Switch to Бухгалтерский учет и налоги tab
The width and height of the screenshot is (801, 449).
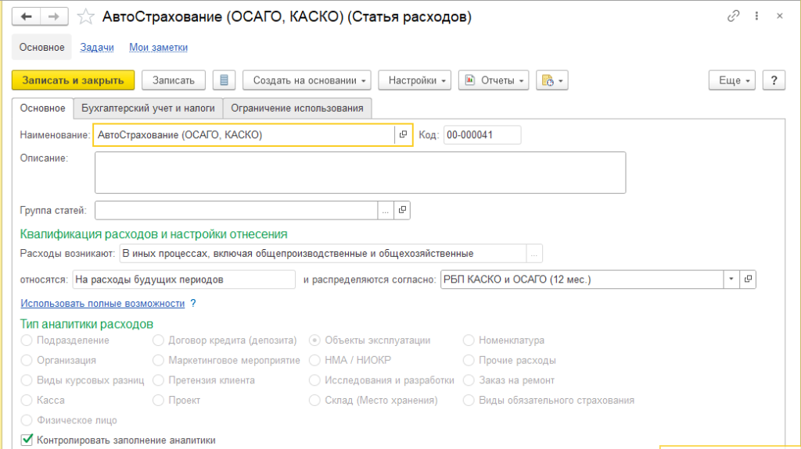(148, 109)
